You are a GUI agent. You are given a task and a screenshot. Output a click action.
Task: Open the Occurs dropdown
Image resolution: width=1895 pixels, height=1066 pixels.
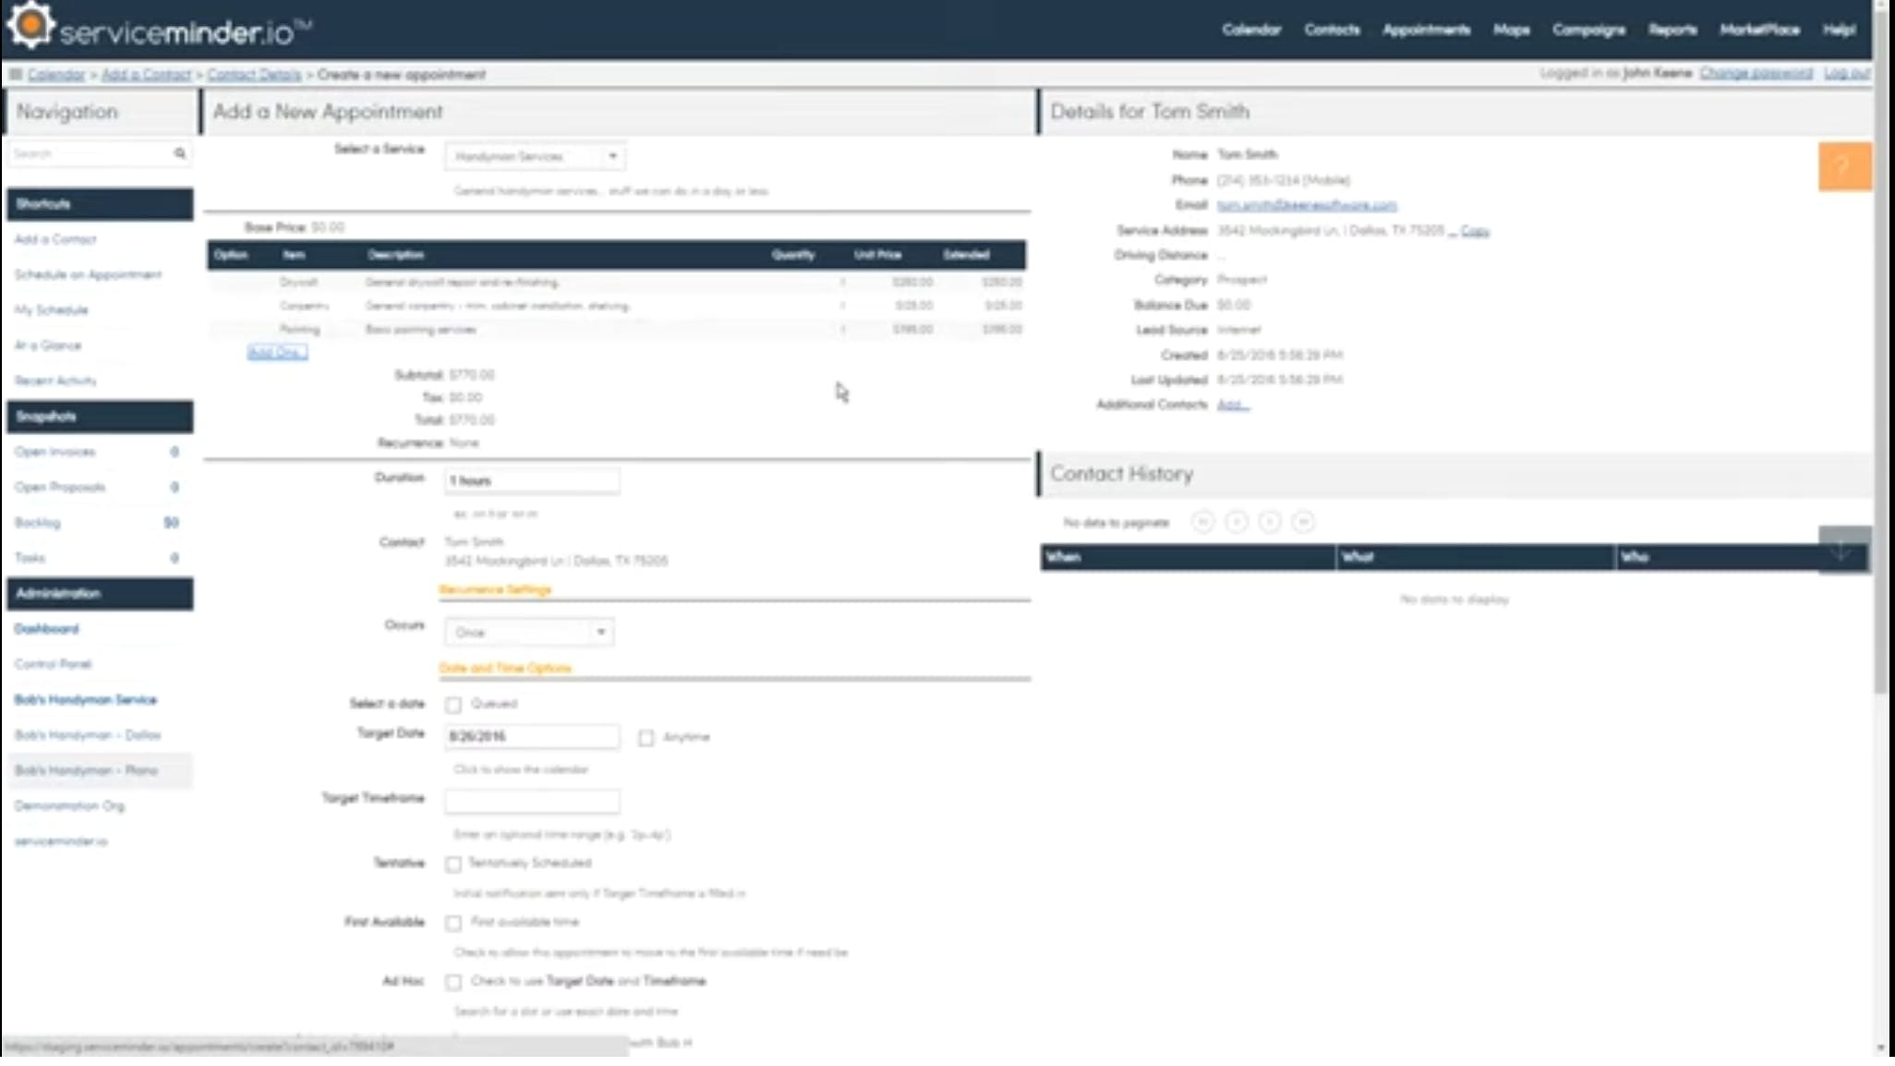point(529,632)
